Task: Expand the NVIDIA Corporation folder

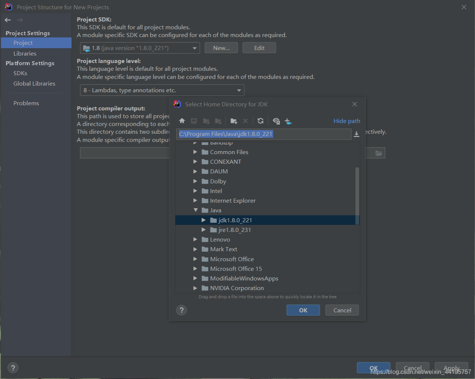Action: coord(195,288)
